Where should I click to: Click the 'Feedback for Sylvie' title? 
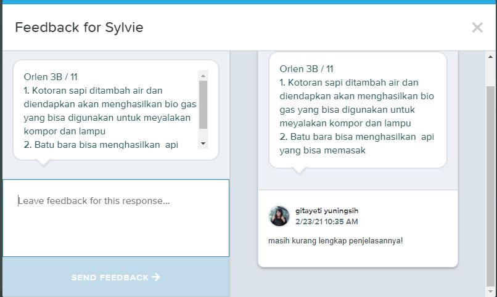tap(80, 28)
